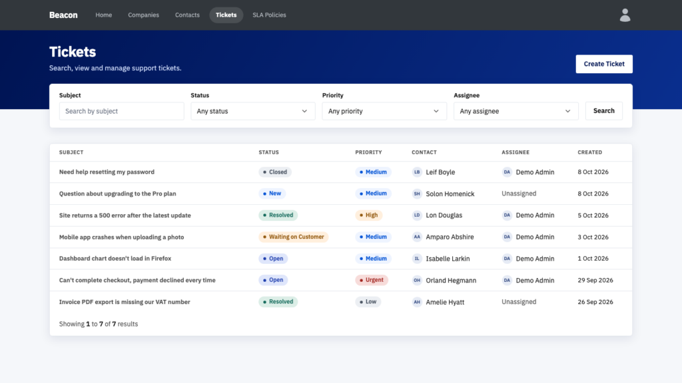Viewport: 682px width, 383px height.
Task: Open the SLA Policies nav item
Action: tap(269, 15)
